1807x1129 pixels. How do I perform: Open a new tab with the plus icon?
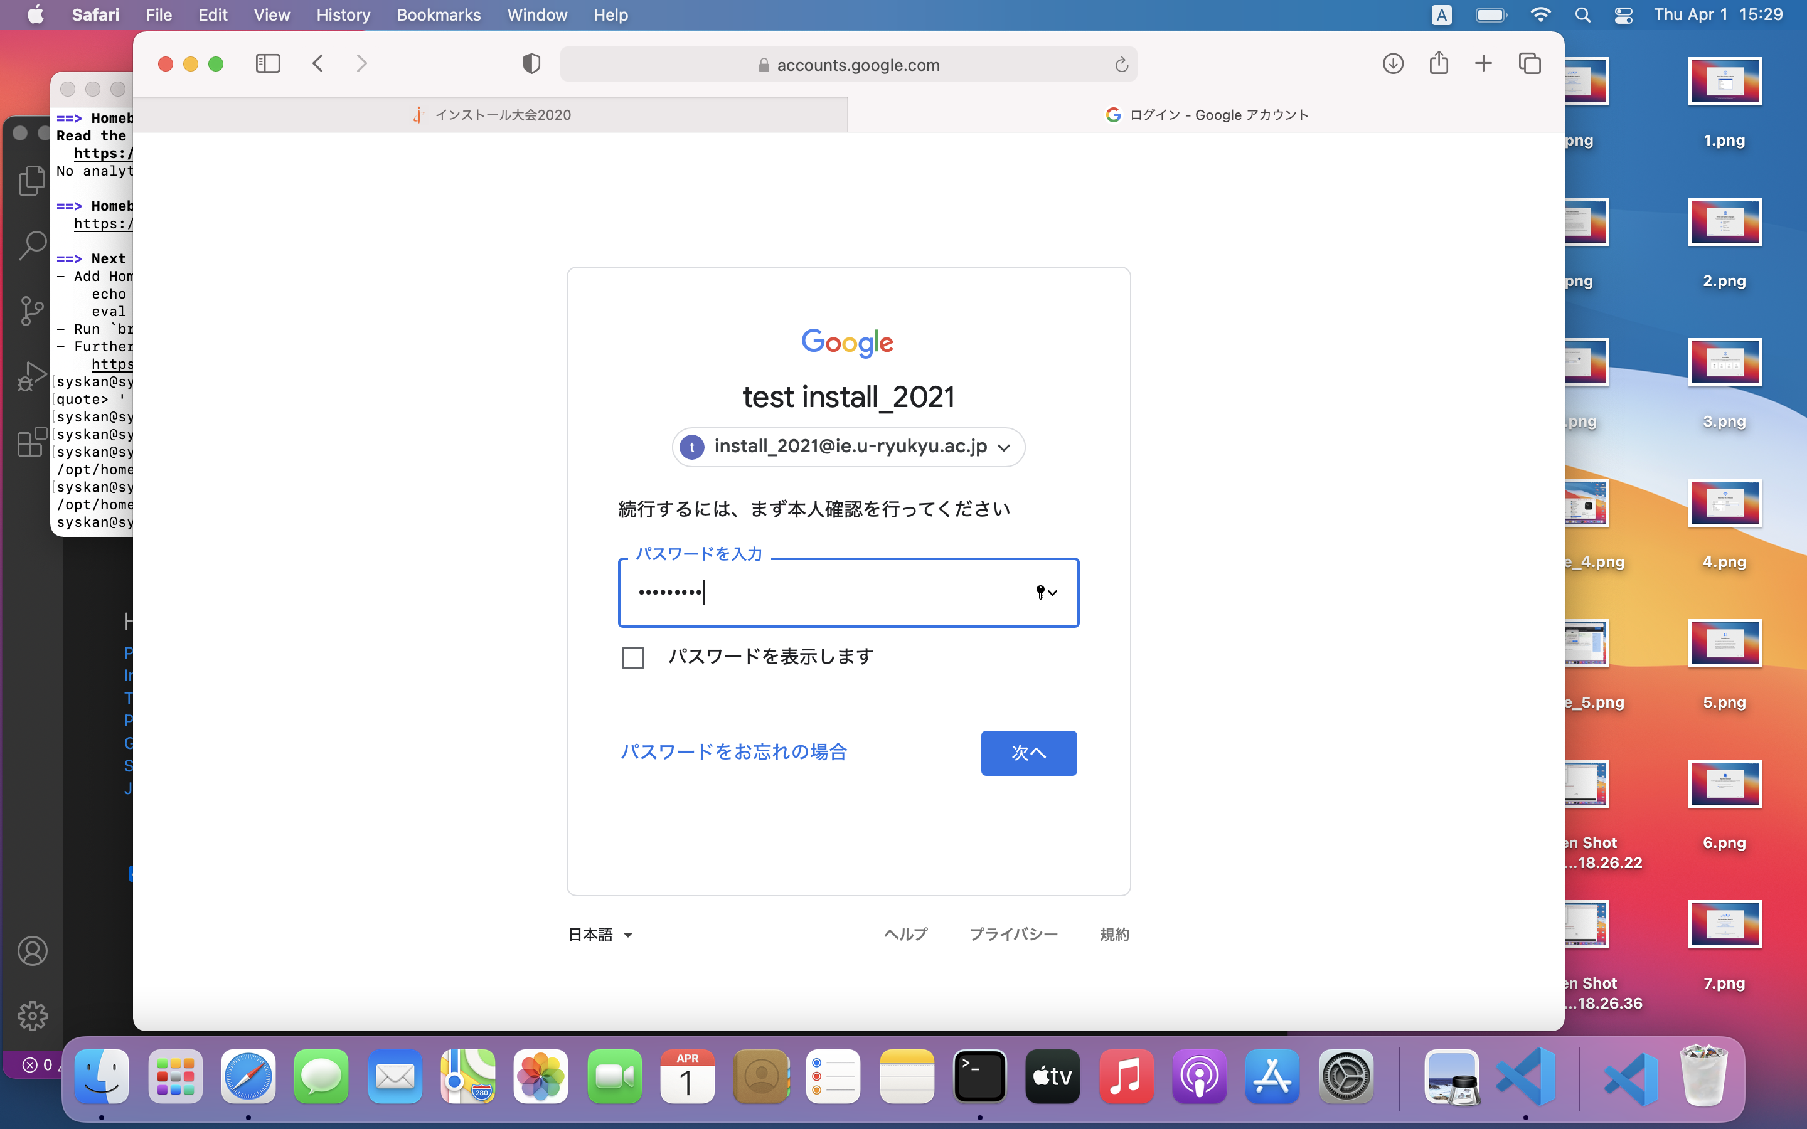tap(1484, 63)
